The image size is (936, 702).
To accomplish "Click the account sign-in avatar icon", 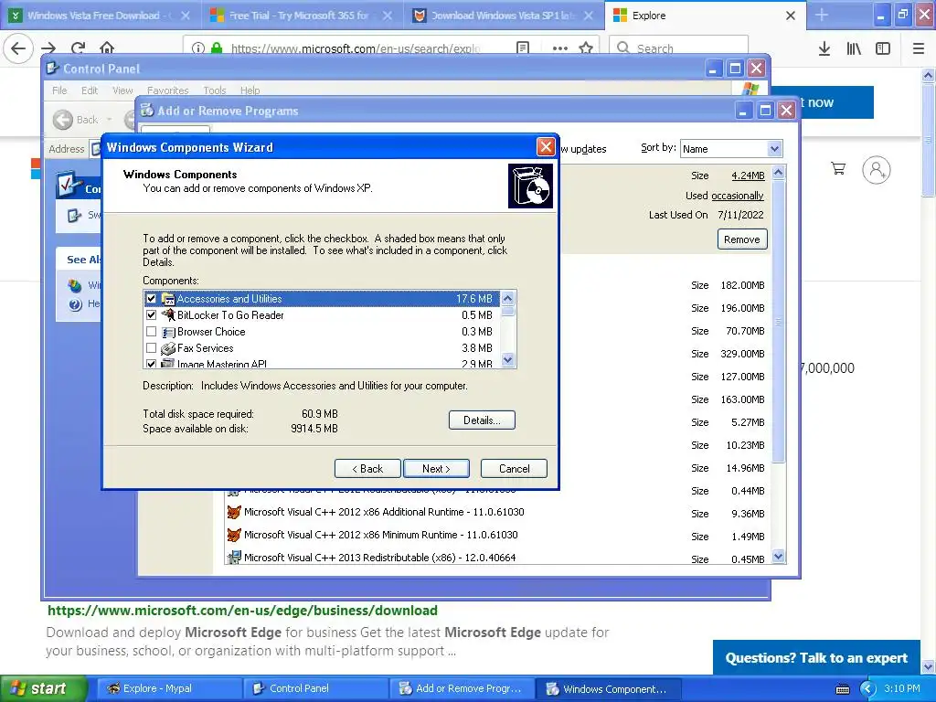I will [877, 170].
